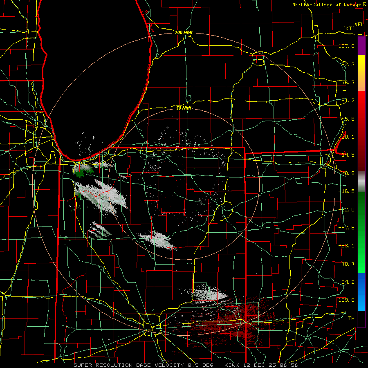
Task: Select the -109.8 velocity scale value
Action: (345, 300)
